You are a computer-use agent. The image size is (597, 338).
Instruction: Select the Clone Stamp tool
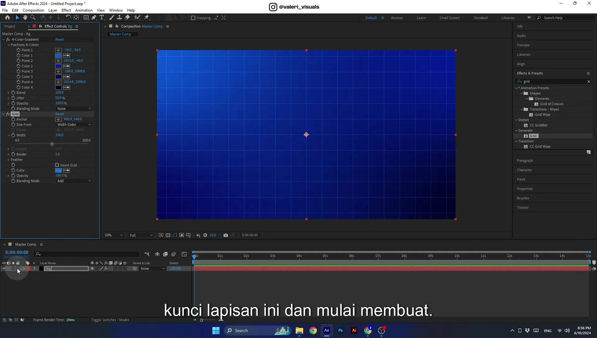pyautogui.click(x=119, y=18)
